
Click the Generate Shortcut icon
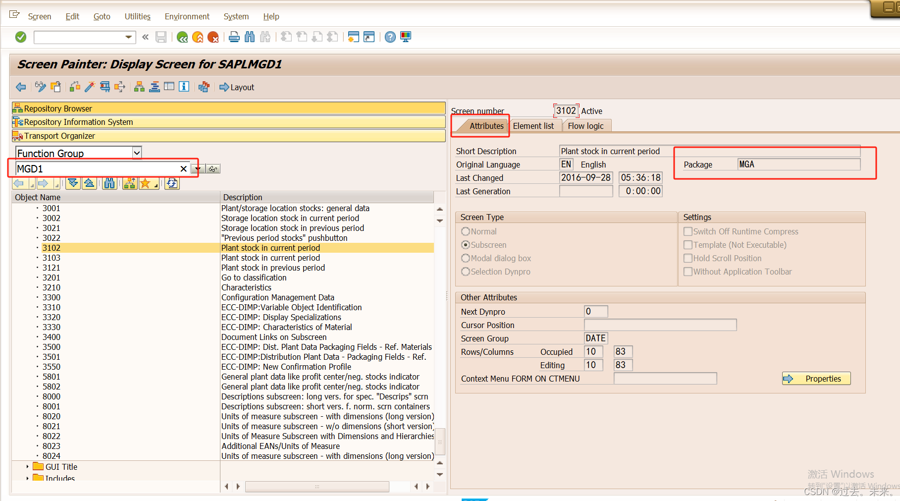(x=369, y=37)
